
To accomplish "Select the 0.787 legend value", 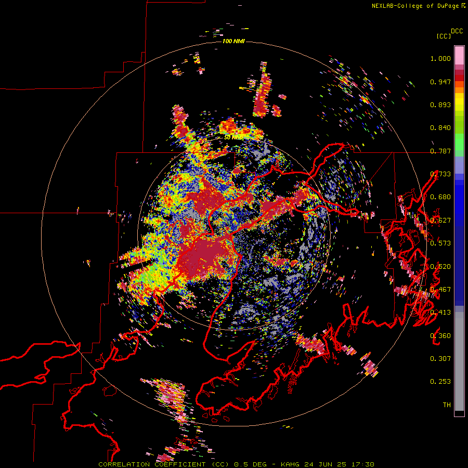I will pyautogui.click(x=440, y=151).
